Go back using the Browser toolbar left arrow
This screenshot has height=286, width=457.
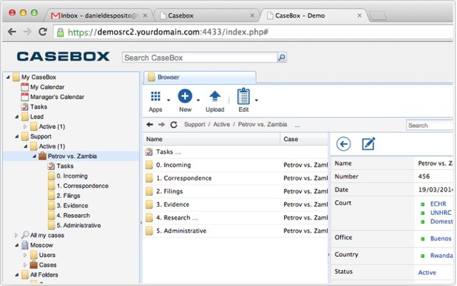coord(150,125)
